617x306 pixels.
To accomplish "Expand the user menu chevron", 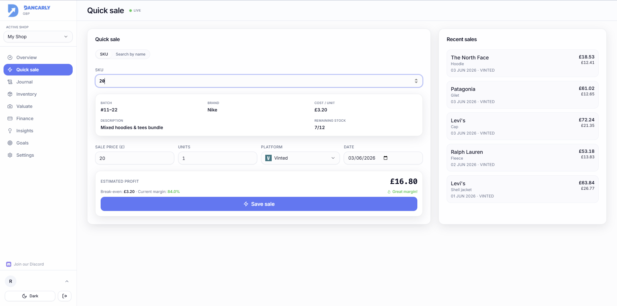I will click(67, 281).
